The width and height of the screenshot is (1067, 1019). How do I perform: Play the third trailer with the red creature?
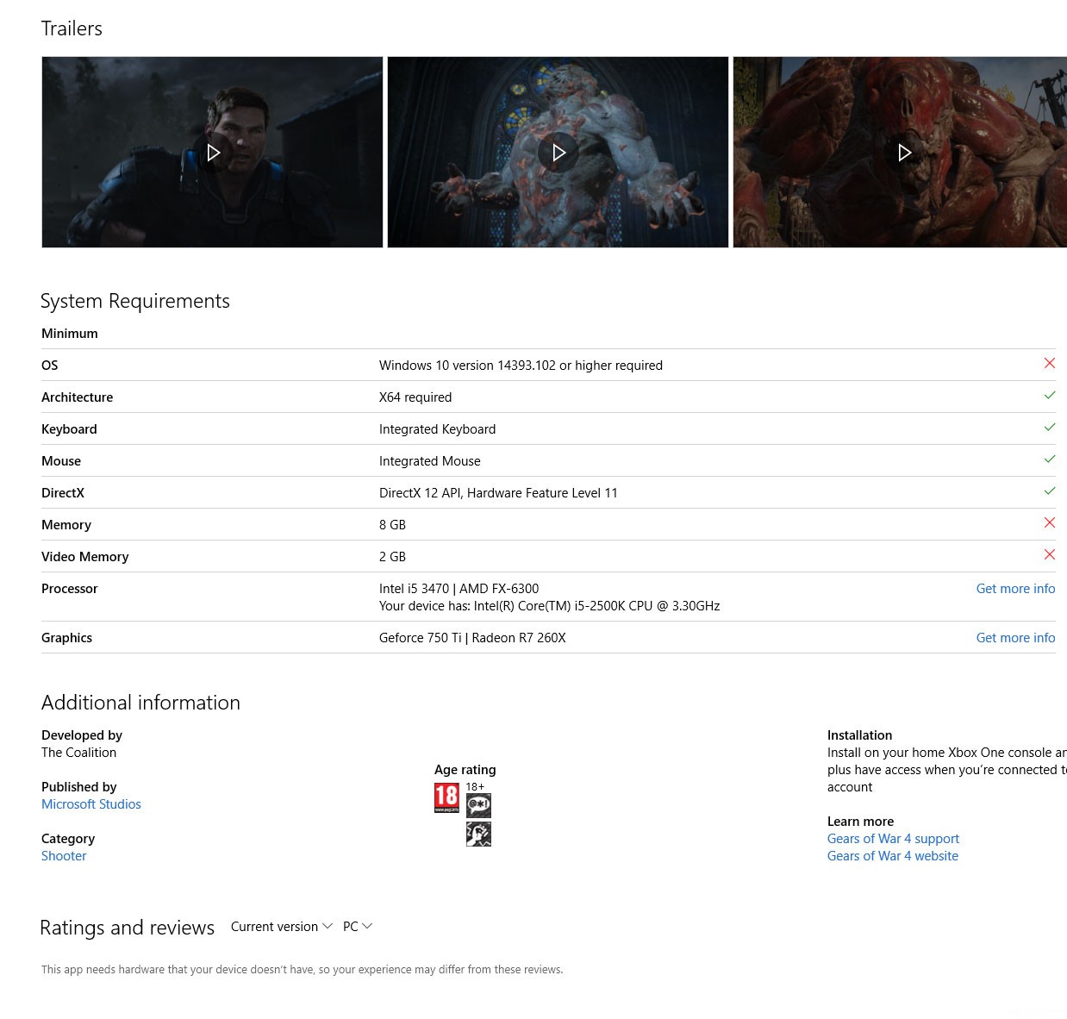(904, 153)
